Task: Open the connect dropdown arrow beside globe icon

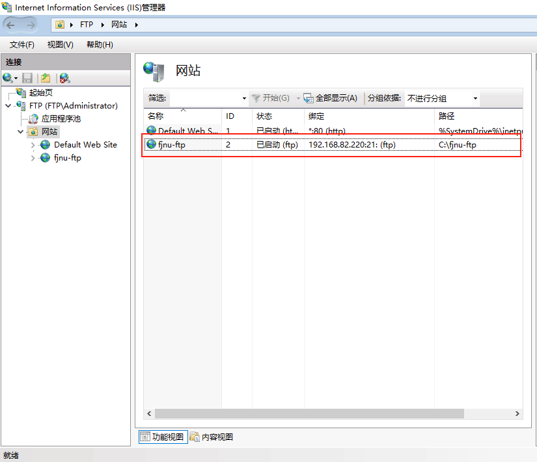Action: click(16, 79)
